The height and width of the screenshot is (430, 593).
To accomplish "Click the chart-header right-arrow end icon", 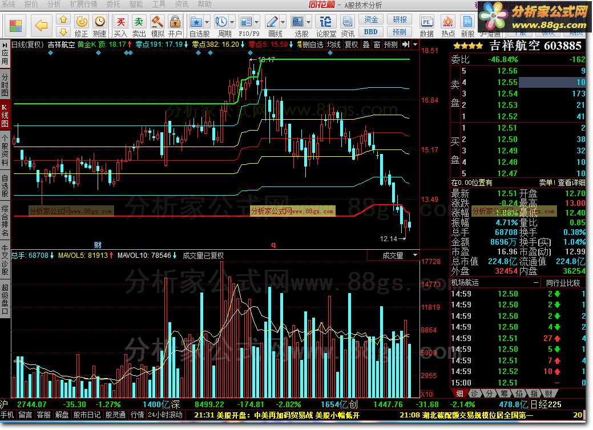I will click(x=406, y=44).
